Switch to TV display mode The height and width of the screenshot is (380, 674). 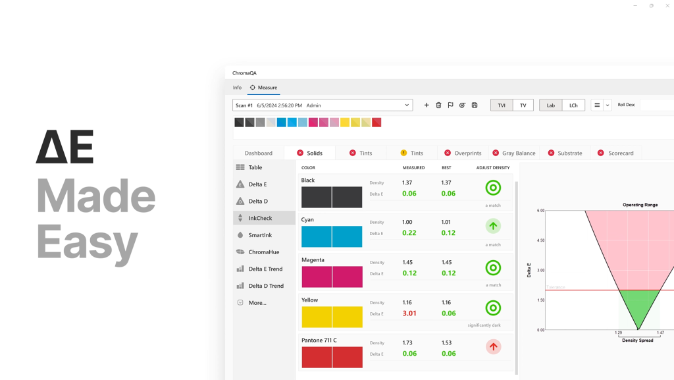pos(523,105)
